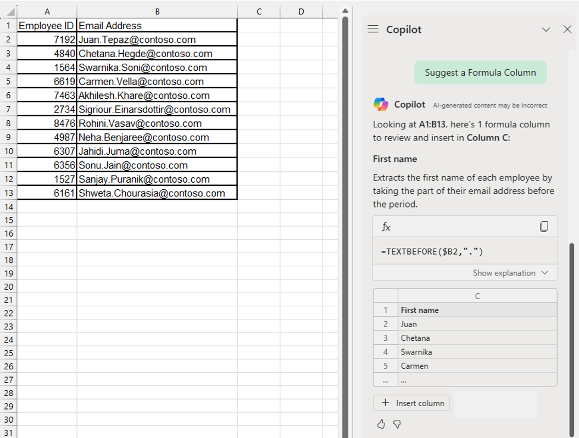Select employee ID cell 1564
Screen dimensions: 579x438
coord(47,68)
